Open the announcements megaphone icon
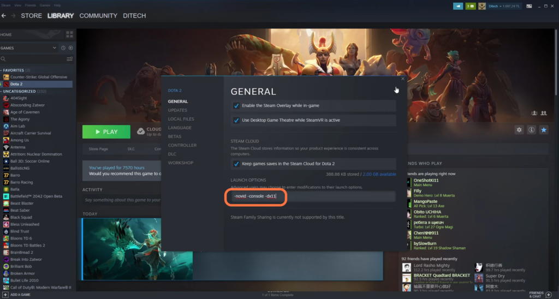The height and width of the screenshot is (299, 559). [458, 6]
